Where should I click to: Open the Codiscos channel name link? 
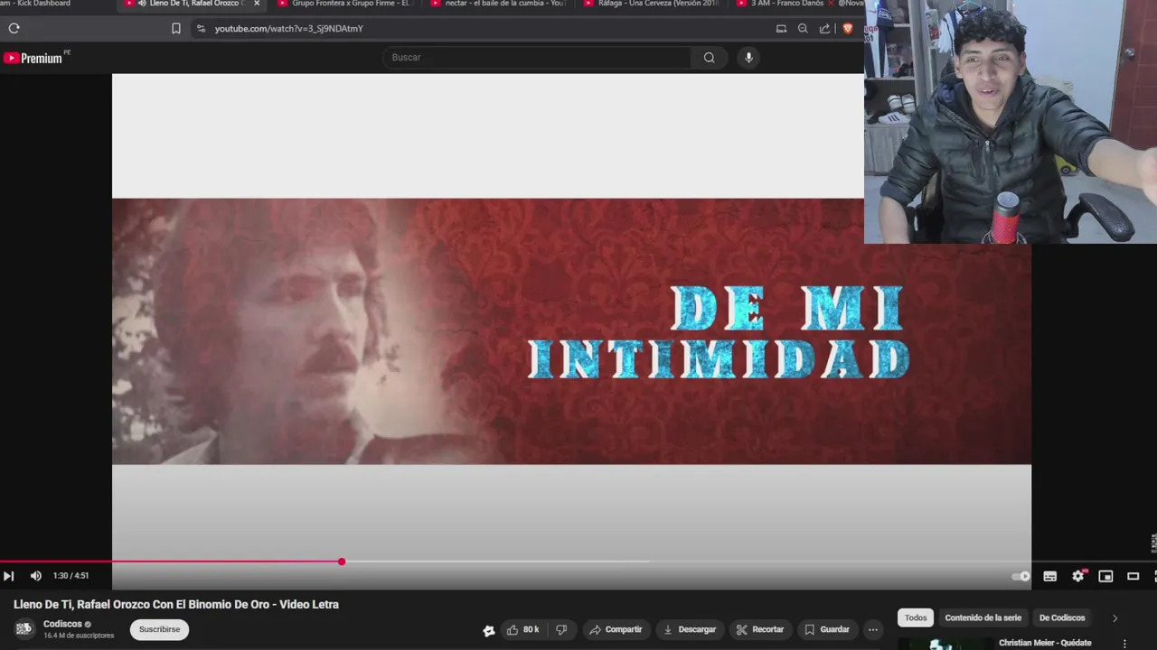pos(62,624)
